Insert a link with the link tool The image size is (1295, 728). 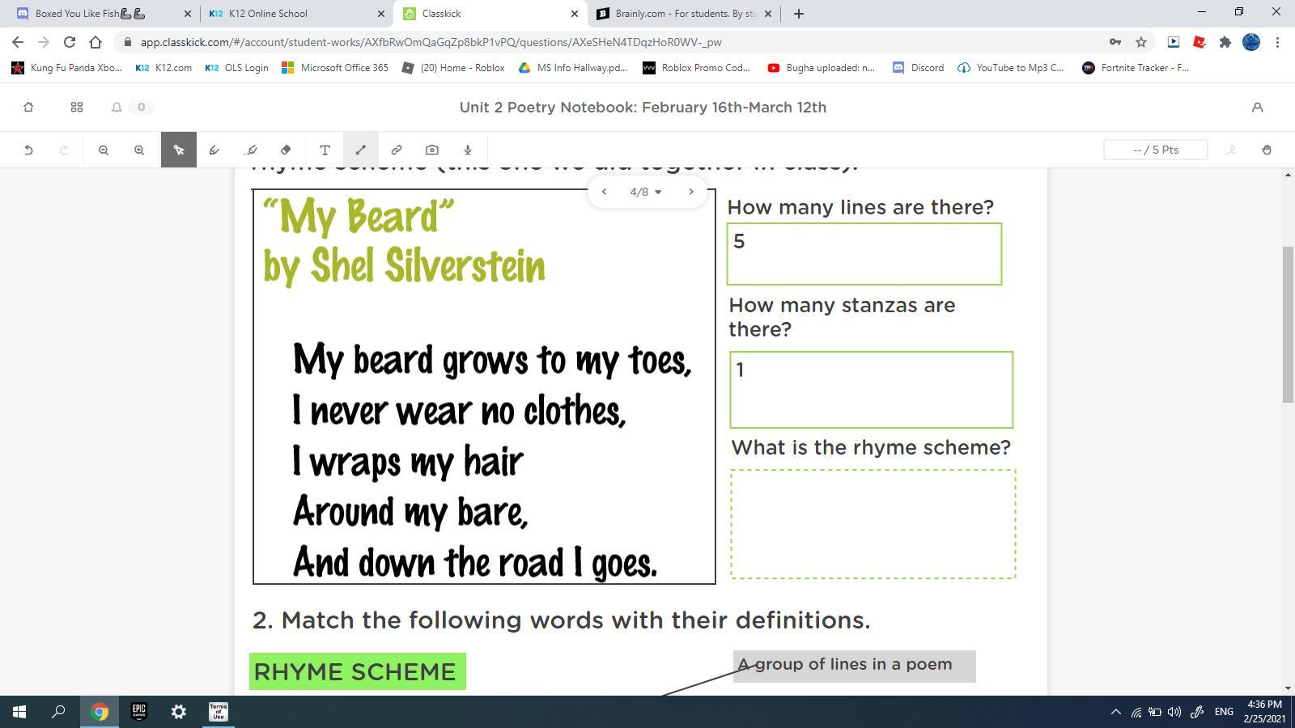pos(397,150)
